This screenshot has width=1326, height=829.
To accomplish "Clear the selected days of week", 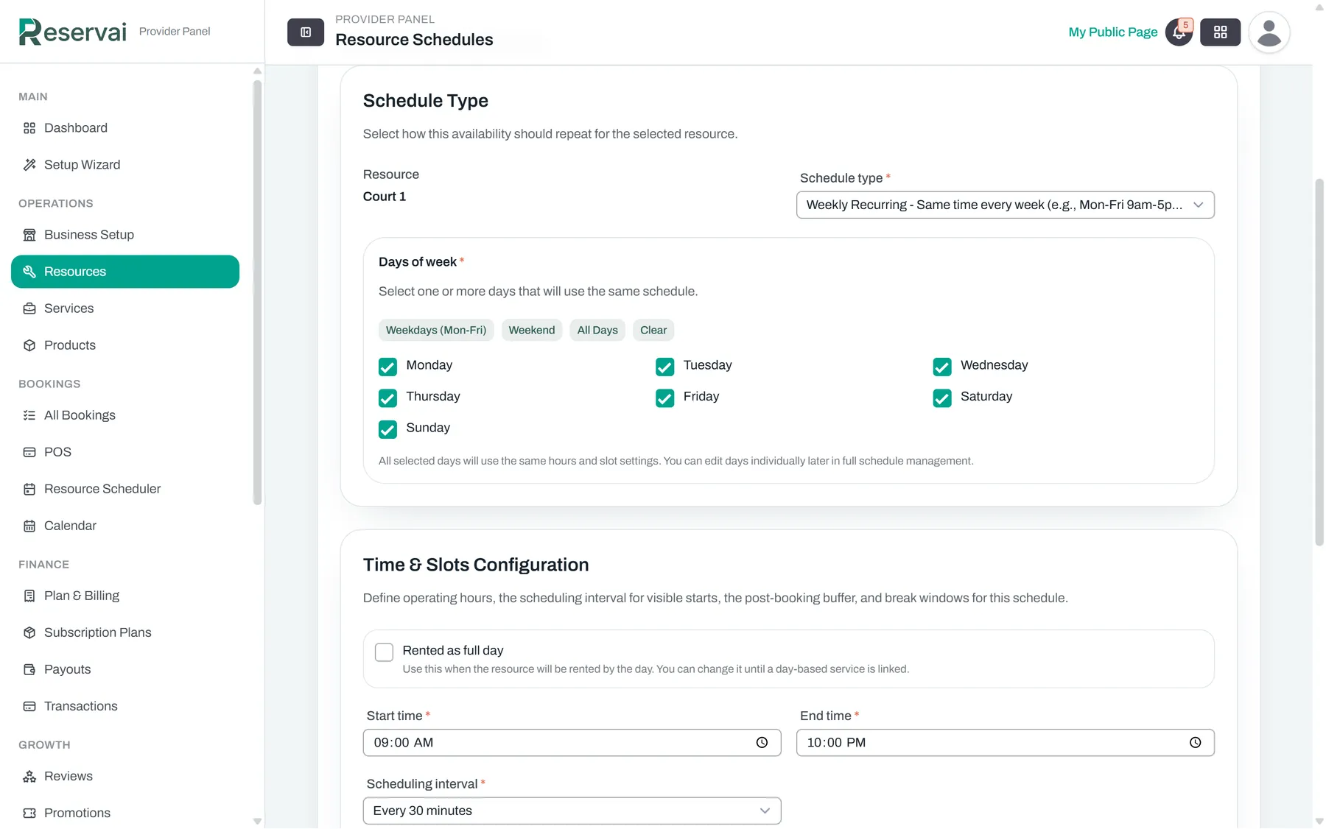I will tap(653, 330).
